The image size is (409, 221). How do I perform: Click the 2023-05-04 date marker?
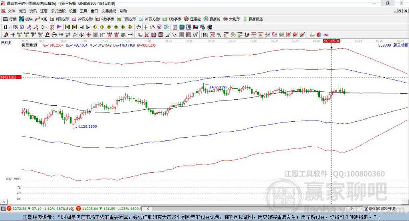point(332,41)
